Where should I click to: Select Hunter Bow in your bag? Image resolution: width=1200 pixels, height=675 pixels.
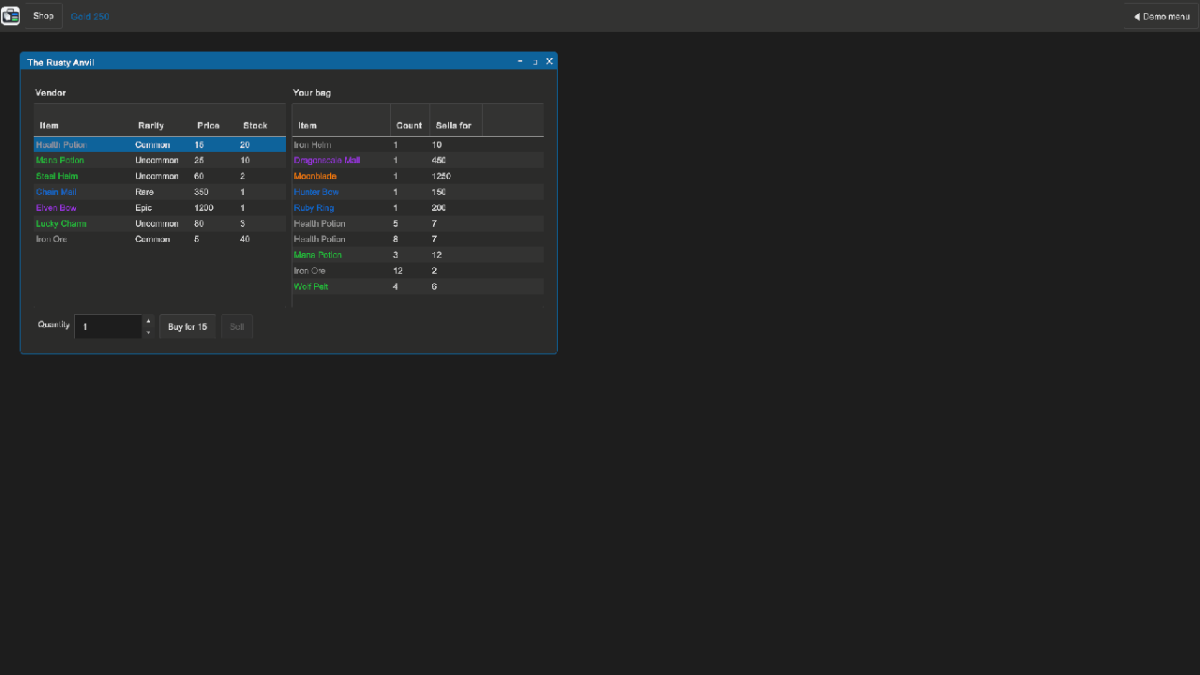(418, 192)
